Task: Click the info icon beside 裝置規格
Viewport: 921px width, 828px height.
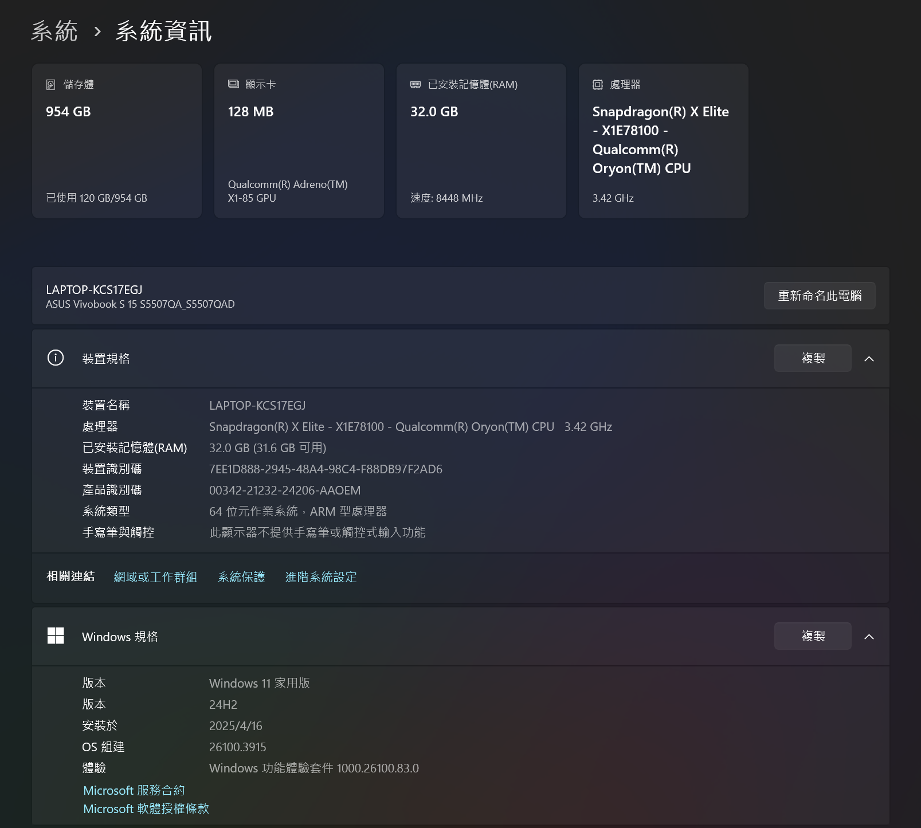Action: point(56,358)
